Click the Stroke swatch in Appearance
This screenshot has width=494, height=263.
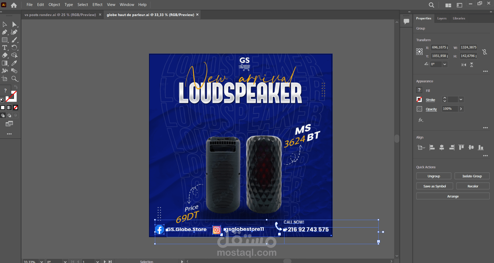[x=419, y=99]
